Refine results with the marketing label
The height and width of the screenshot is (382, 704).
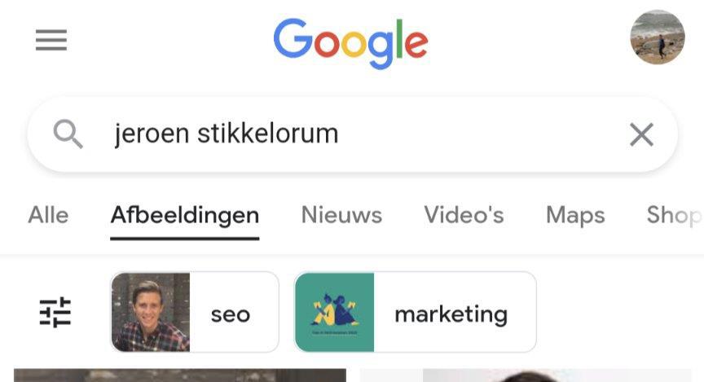tap(451, 314)
